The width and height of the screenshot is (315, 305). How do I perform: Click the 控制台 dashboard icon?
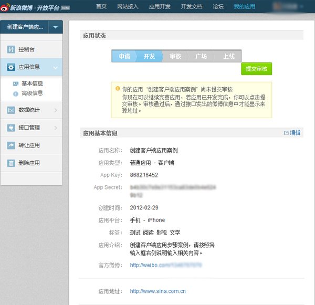(x=11, y=49)
